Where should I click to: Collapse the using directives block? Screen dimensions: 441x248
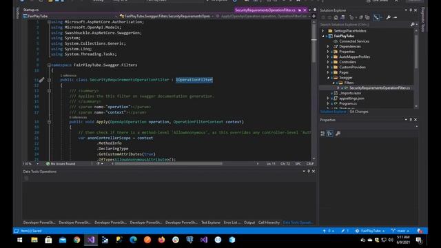pyautogui.click(x=49, y=21)
